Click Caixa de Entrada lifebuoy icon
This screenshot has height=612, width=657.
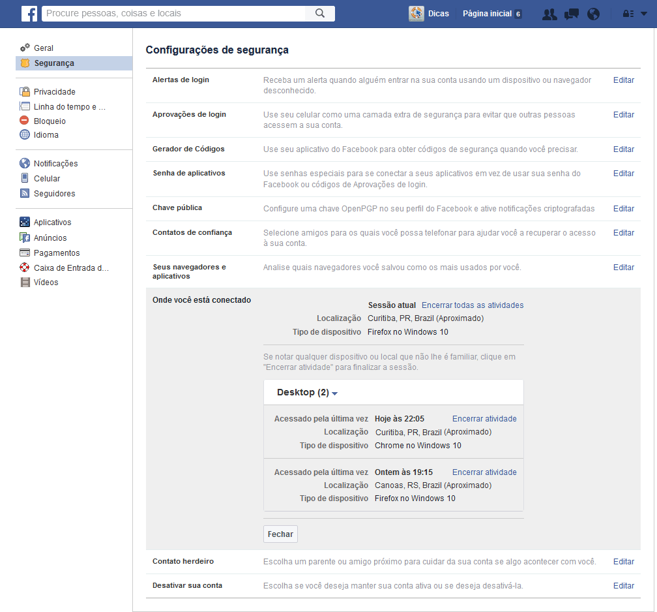point(25,268)
